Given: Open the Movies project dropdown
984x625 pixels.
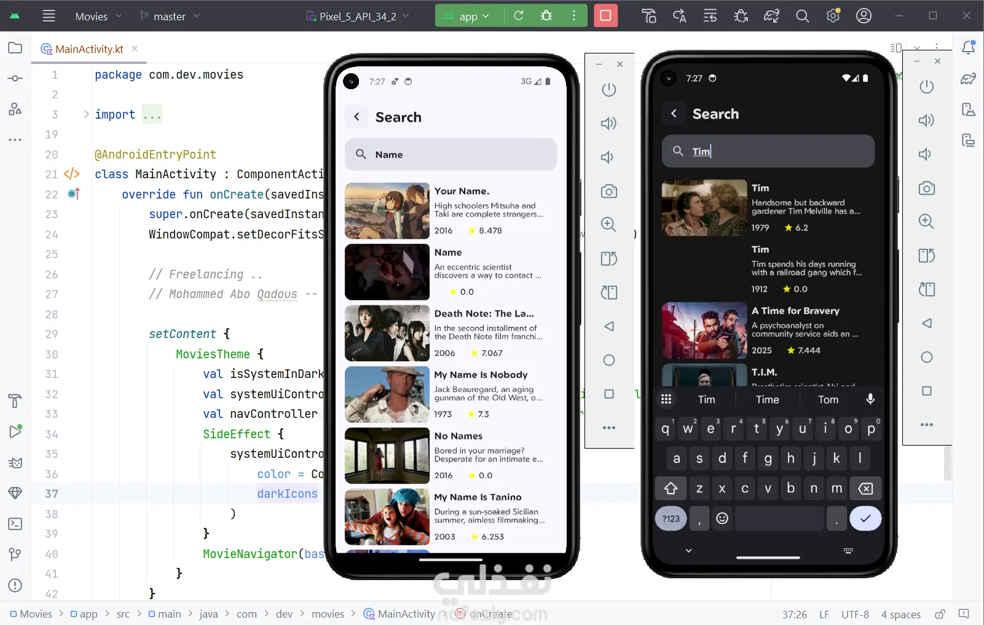Looking at the screenshot, I should coord(98,16).
